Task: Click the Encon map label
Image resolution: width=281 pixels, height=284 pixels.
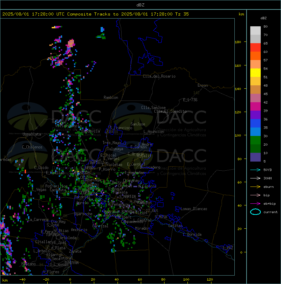Action: pos(203,85)
